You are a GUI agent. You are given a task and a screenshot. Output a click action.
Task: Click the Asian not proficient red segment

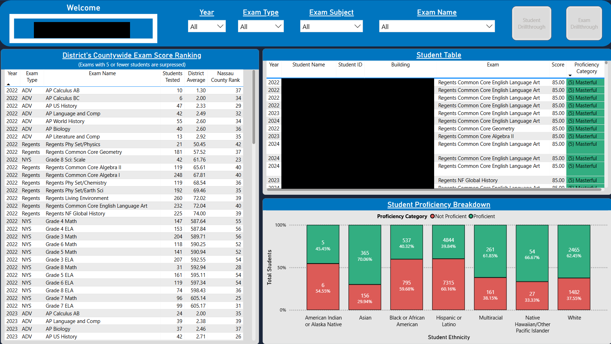pyautogui.click(x=365, y=297)
